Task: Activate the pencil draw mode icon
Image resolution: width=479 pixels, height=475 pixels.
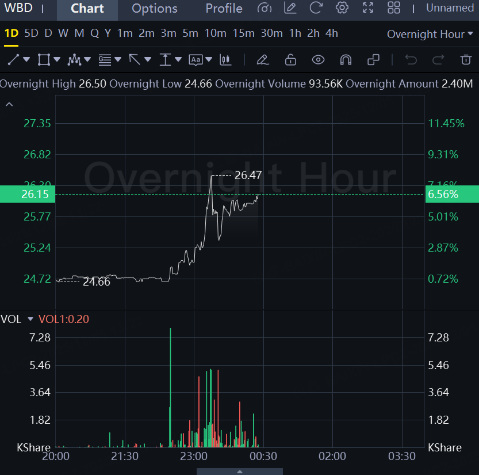Action: 263,60
